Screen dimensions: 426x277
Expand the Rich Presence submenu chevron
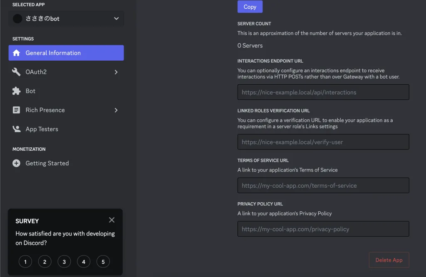(116, 110)
